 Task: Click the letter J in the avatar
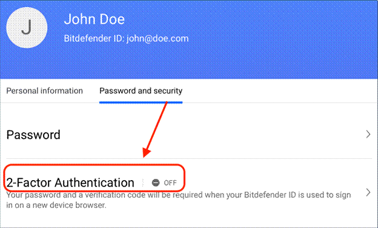click(27, 27)
